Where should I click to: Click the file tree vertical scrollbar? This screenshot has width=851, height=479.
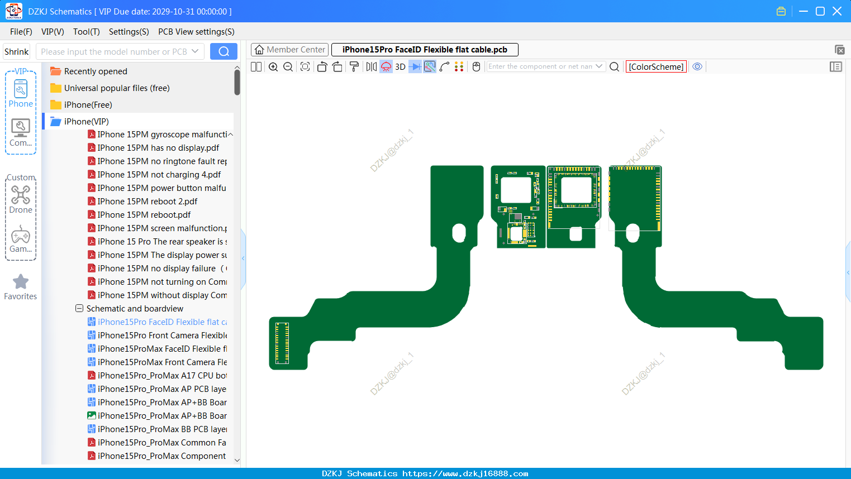237,82
